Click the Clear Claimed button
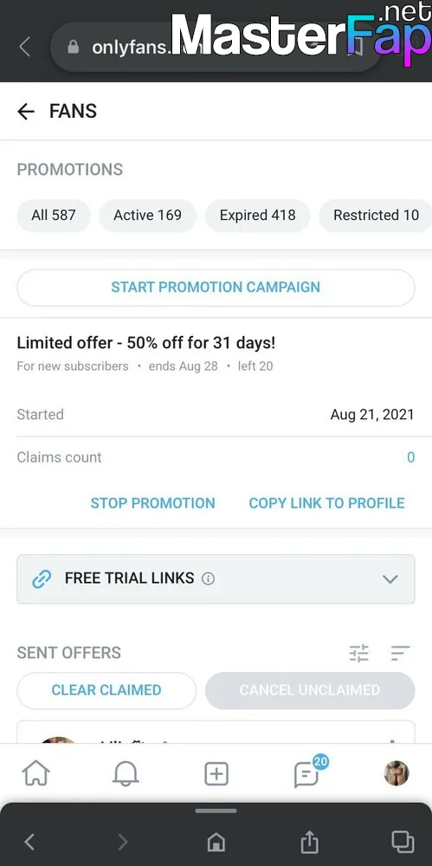 click(106, 690)
